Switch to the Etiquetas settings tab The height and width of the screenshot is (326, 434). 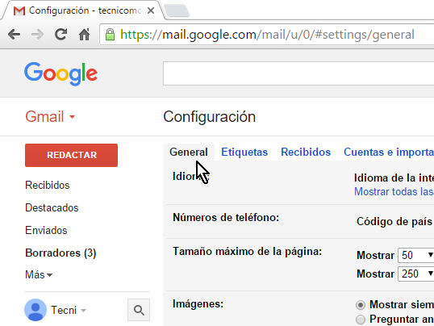pos(244,152)
